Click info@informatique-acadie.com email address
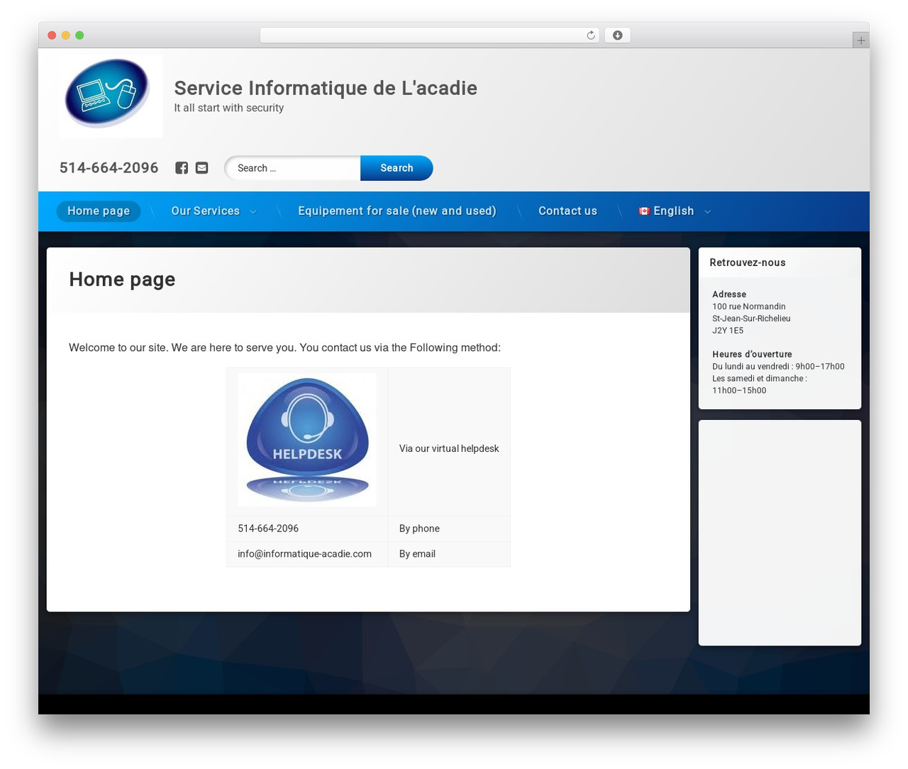908x769 pixels. tap(304, 554)
